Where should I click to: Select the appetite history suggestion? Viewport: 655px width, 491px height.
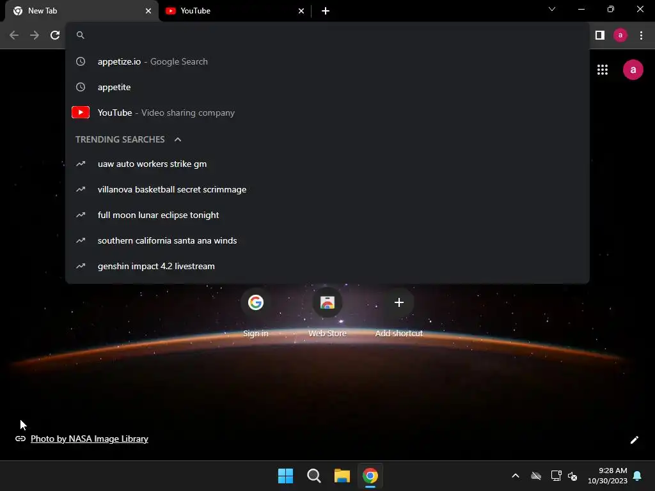(x=327, y=87)
